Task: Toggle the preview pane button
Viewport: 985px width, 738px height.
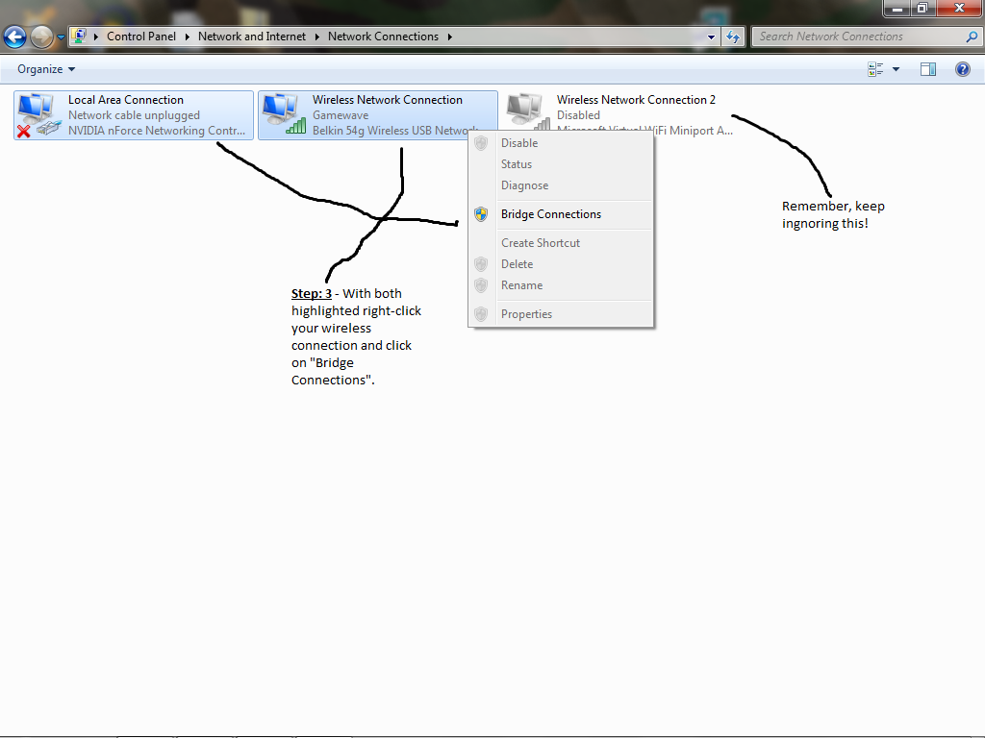Action: point(928,69)
